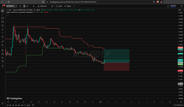
Task: Open the Fibonacci retracement tools
Action: pyautogui.click(x=3, y=18)
